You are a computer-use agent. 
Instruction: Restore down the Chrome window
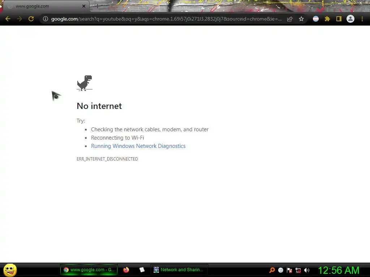[348, 3]
